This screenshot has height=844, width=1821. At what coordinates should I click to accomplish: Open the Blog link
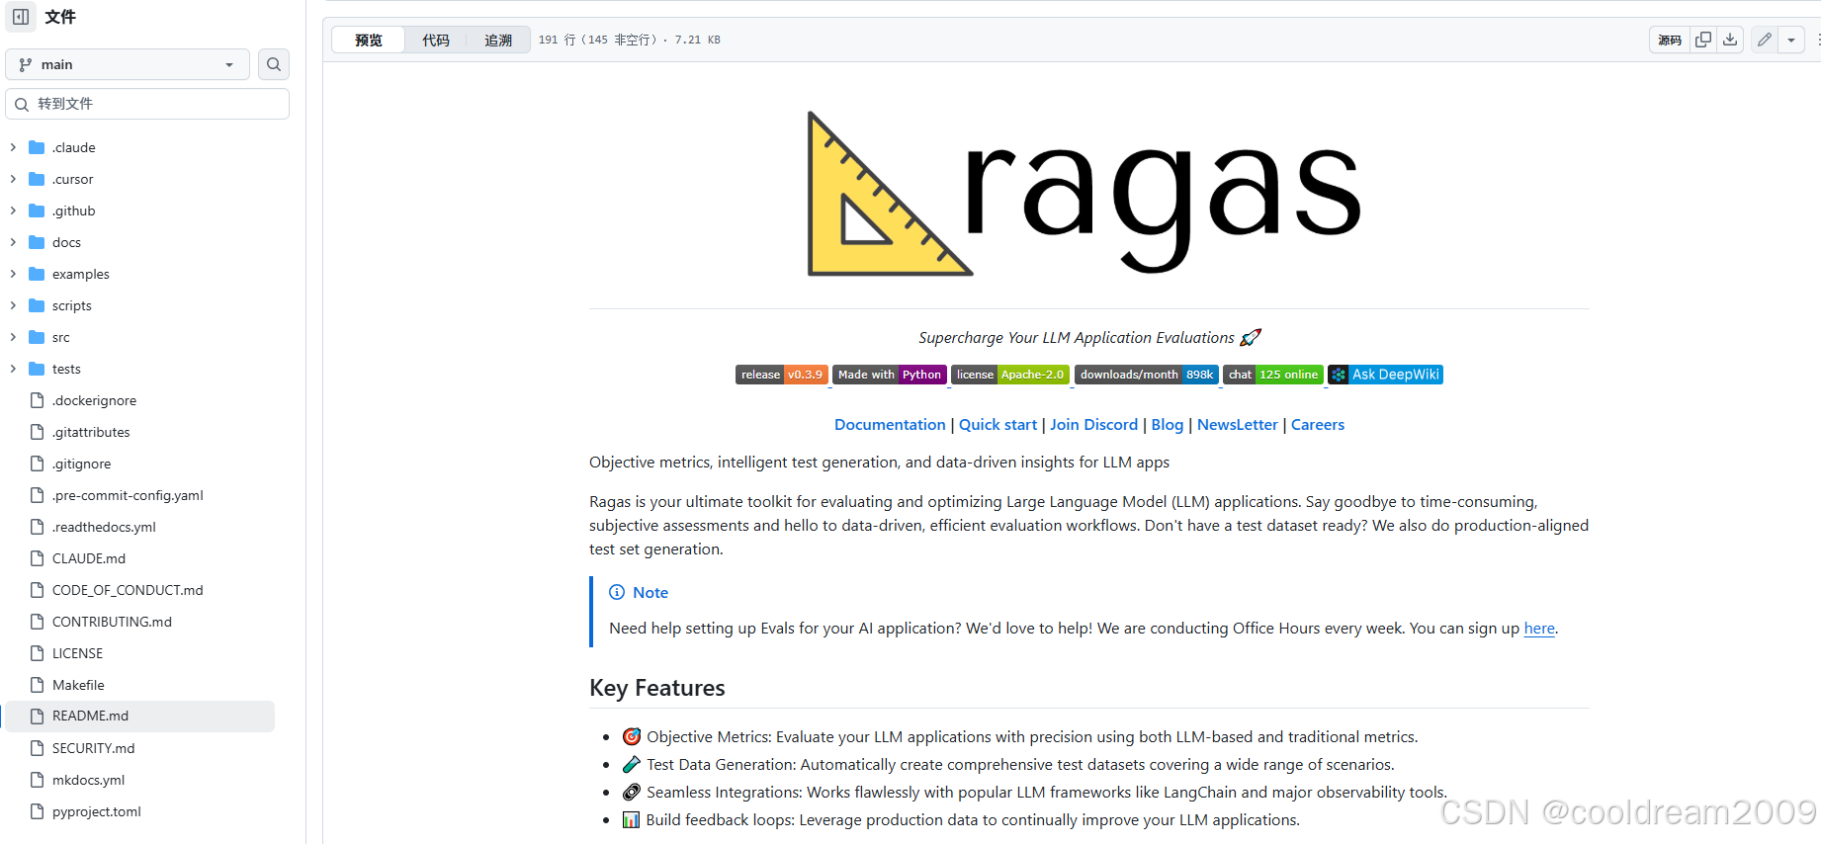pos(1167,425)
